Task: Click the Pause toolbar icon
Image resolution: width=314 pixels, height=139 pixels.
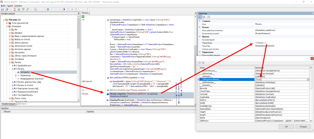Action: (x=68, y=9)
